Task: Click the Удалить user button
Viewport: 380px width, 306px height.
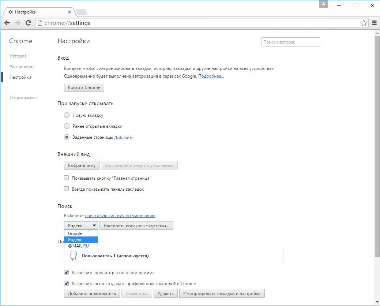Action: click(x=166, y=294)
